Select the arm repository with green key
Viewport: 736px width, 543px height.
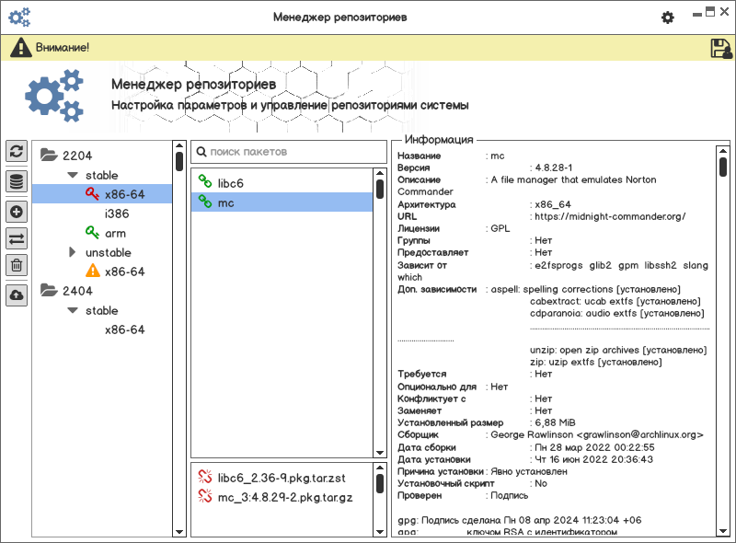coord(115,233)
